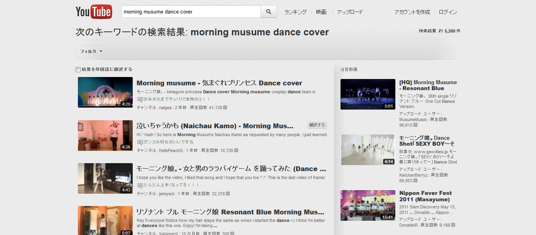The image size is (536, 235).
Task: Open uploader DonaldxR
Action: [408, 225]
